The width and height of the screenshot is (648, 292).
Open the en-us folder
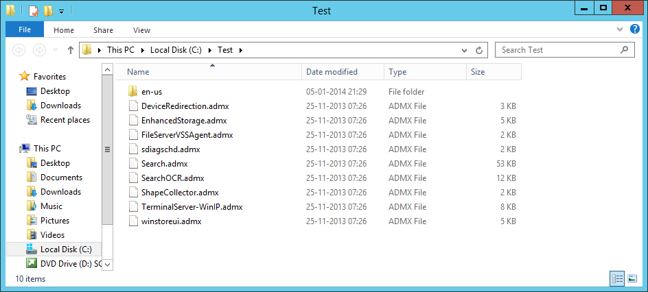click(x=151, y=92)
